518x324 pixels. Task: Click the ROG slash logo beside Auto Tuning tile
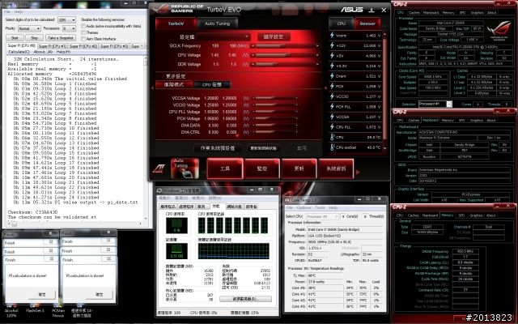point(159,168)
